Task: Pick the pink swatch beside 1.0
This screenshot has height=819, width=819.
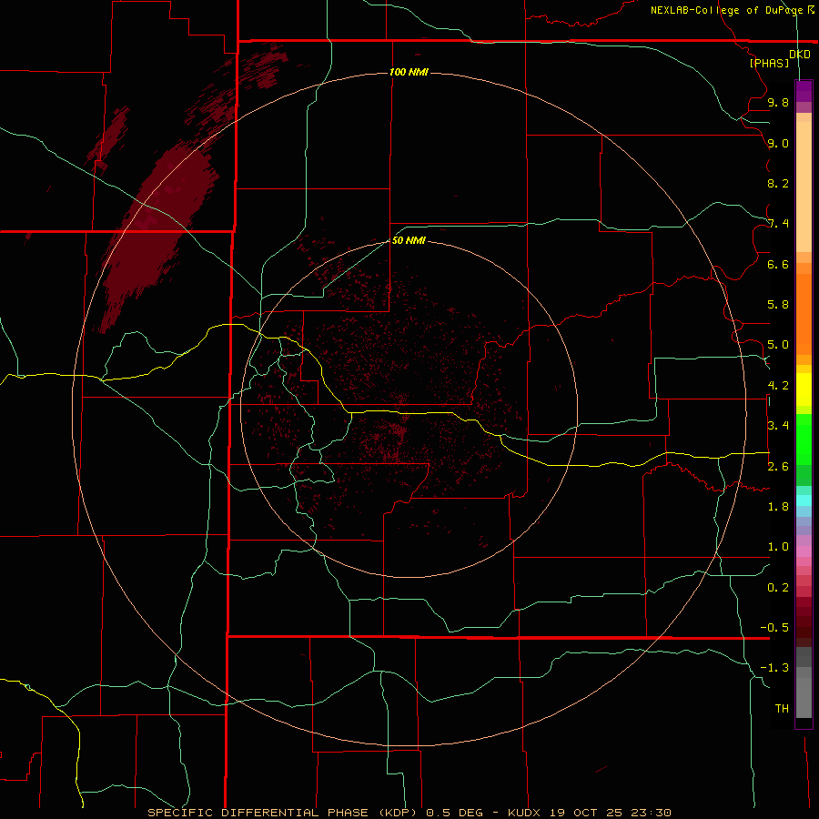Action: (804, 551)
